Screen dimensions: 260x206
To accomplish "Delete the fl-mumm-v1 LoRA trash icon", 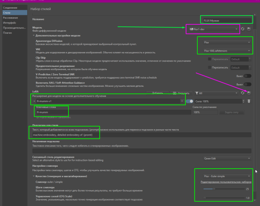I will [249, 101].
